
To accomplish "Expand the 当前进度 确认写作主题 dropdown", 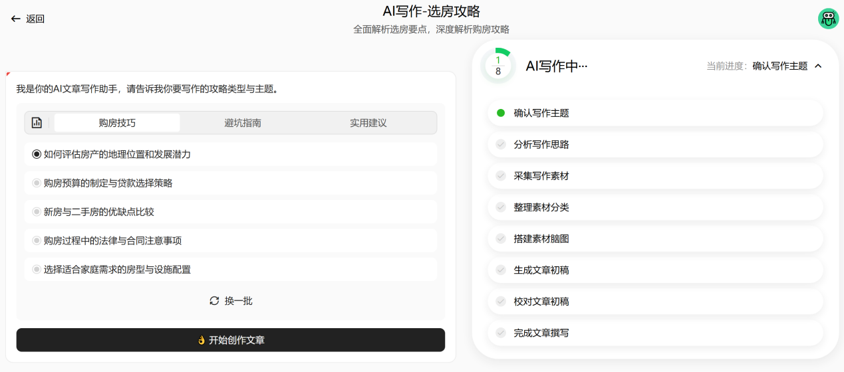I will (x=764, y=66).
